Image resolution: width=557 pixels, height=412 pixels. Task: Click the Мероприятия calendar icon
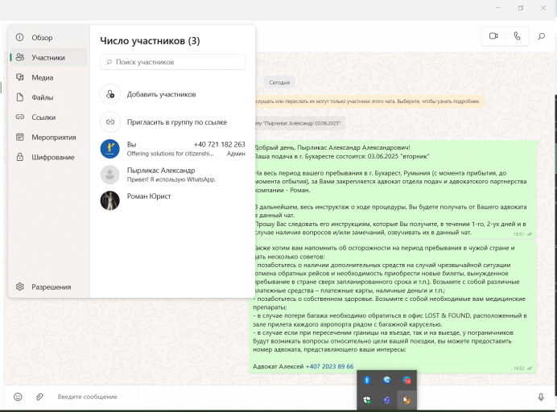point(20,137)
